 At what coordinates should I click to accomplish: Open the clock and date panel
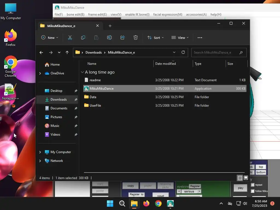[x=259, y=203]
